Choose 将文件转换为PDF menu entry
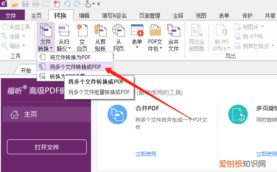The image size is (277, 172). (x=75, y=57)
